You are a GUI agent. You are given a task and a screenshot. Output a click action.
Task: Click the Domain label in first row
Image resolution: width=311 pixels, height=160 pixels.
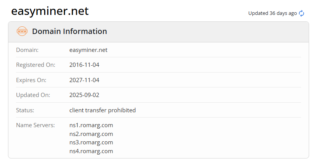click(27, 50)
